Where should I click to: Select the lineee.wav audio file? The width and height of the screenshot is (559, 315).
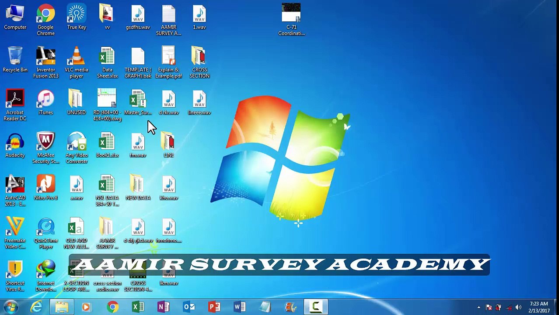pyautogui.click(x=199, y=103)
